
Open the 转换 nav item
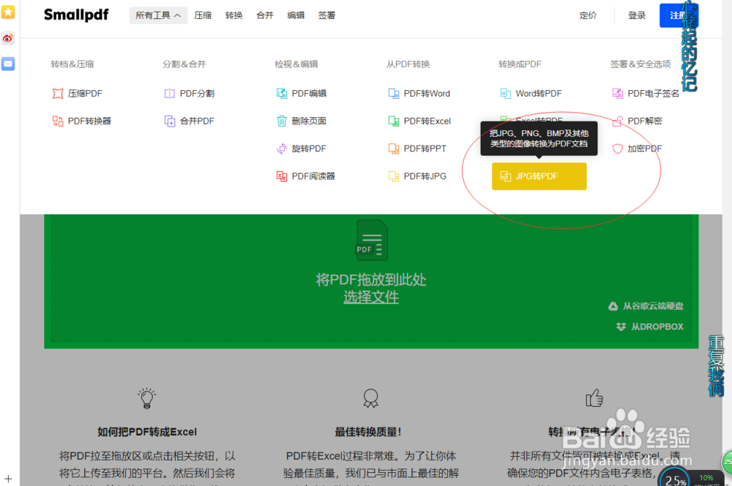234,15
